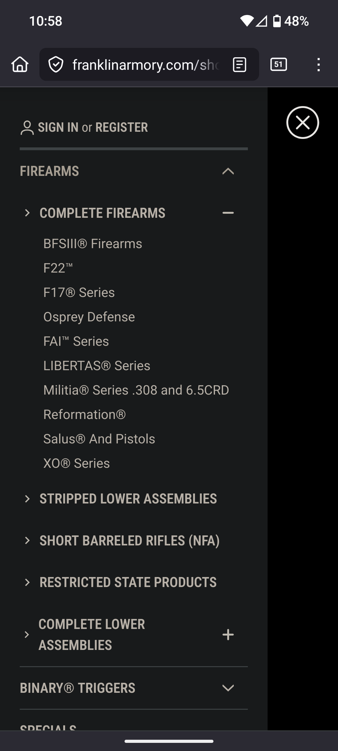
Task: Expand the Binary Triggers dropdown chevron
Action: 228,688
